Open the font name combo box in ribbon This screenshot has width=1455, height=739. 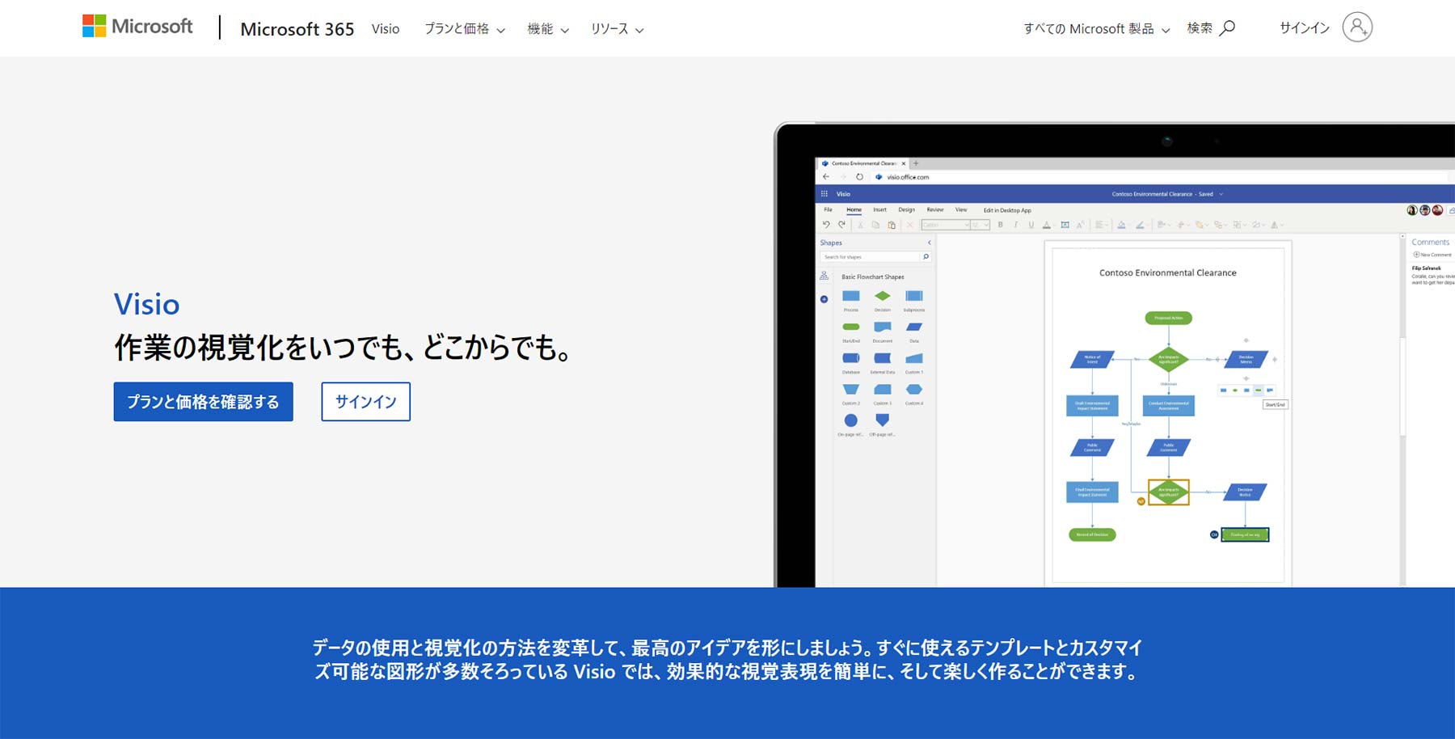(x=946, y=225)
